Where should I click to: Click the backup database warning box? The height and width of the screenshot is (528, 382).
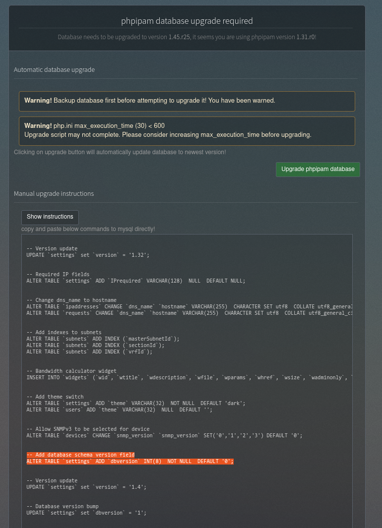(187, 101)
